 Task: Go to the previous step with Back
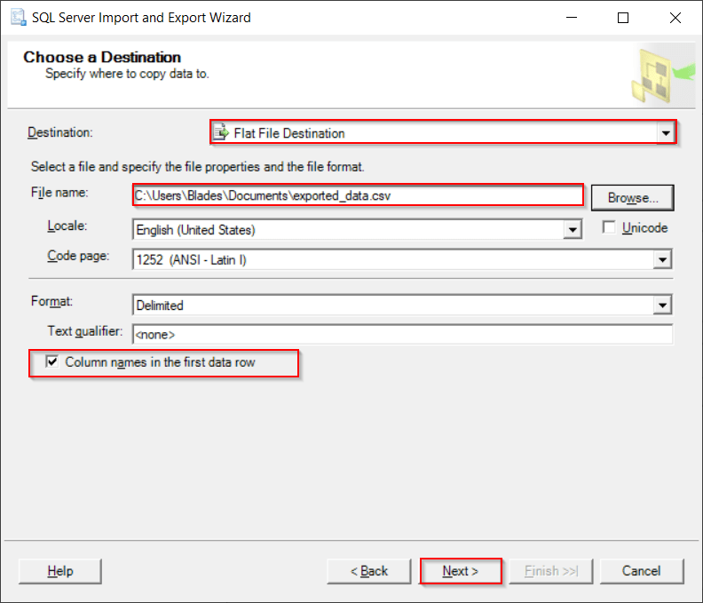[x=369, y=571]
